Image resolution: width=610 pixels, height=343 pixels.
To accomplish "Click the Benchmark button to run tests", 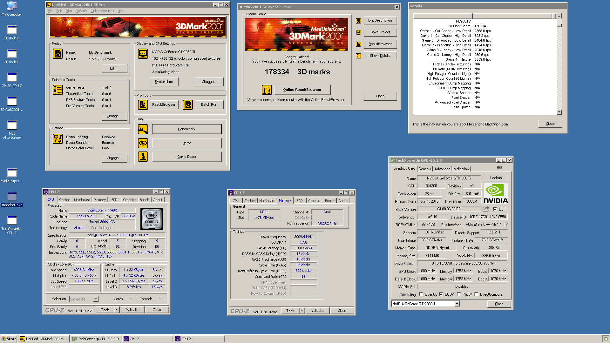I will pos(187,129).
